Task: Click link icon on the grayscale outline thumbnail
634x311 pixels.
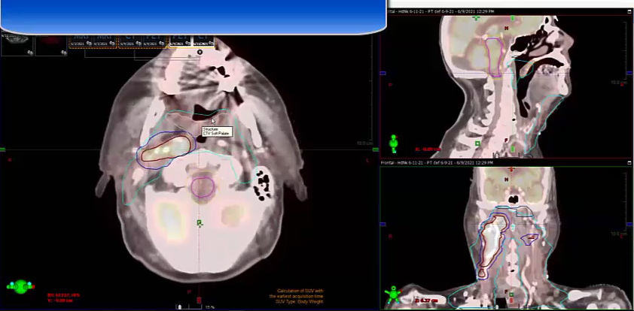Action: pyautogui.click(x=30, y=53)
